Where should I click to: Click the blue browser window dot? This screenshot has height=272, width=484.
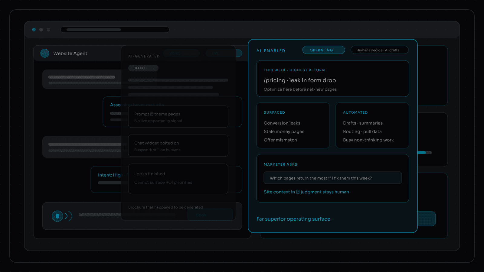34,30
